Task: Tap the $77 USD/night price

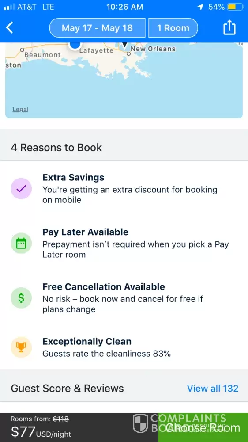Action: tap(41, 431)
